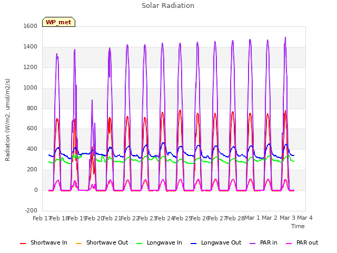The width and height of the screenshot is (337, 253).
Task: Click the Solar Radiation chart title
Action: click(168, 6)
